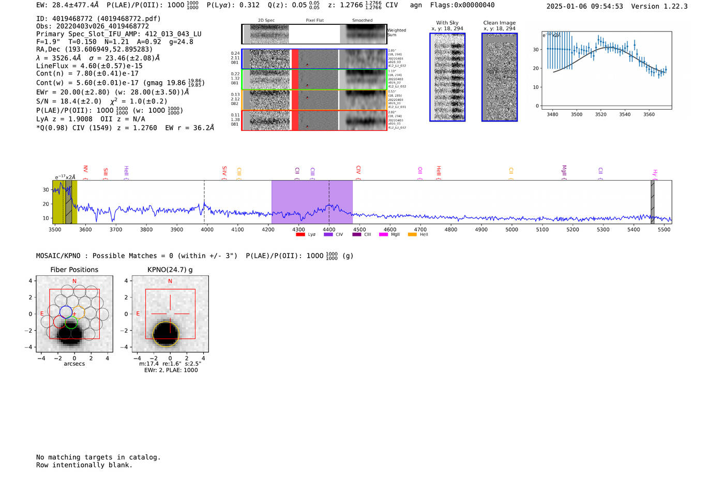The image size is (724, 493).
Task: Click the yellow shaded region at spectrum start
Action: 65,202
